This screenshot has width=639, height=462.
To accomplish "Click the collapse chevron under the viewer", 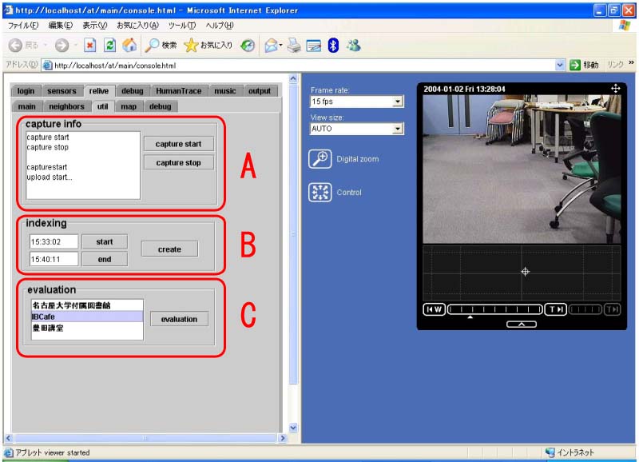I will (522, 325).
